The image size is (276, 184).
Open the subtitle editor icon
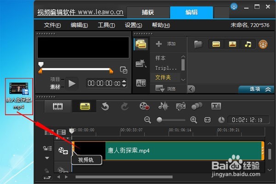(216, 106)
